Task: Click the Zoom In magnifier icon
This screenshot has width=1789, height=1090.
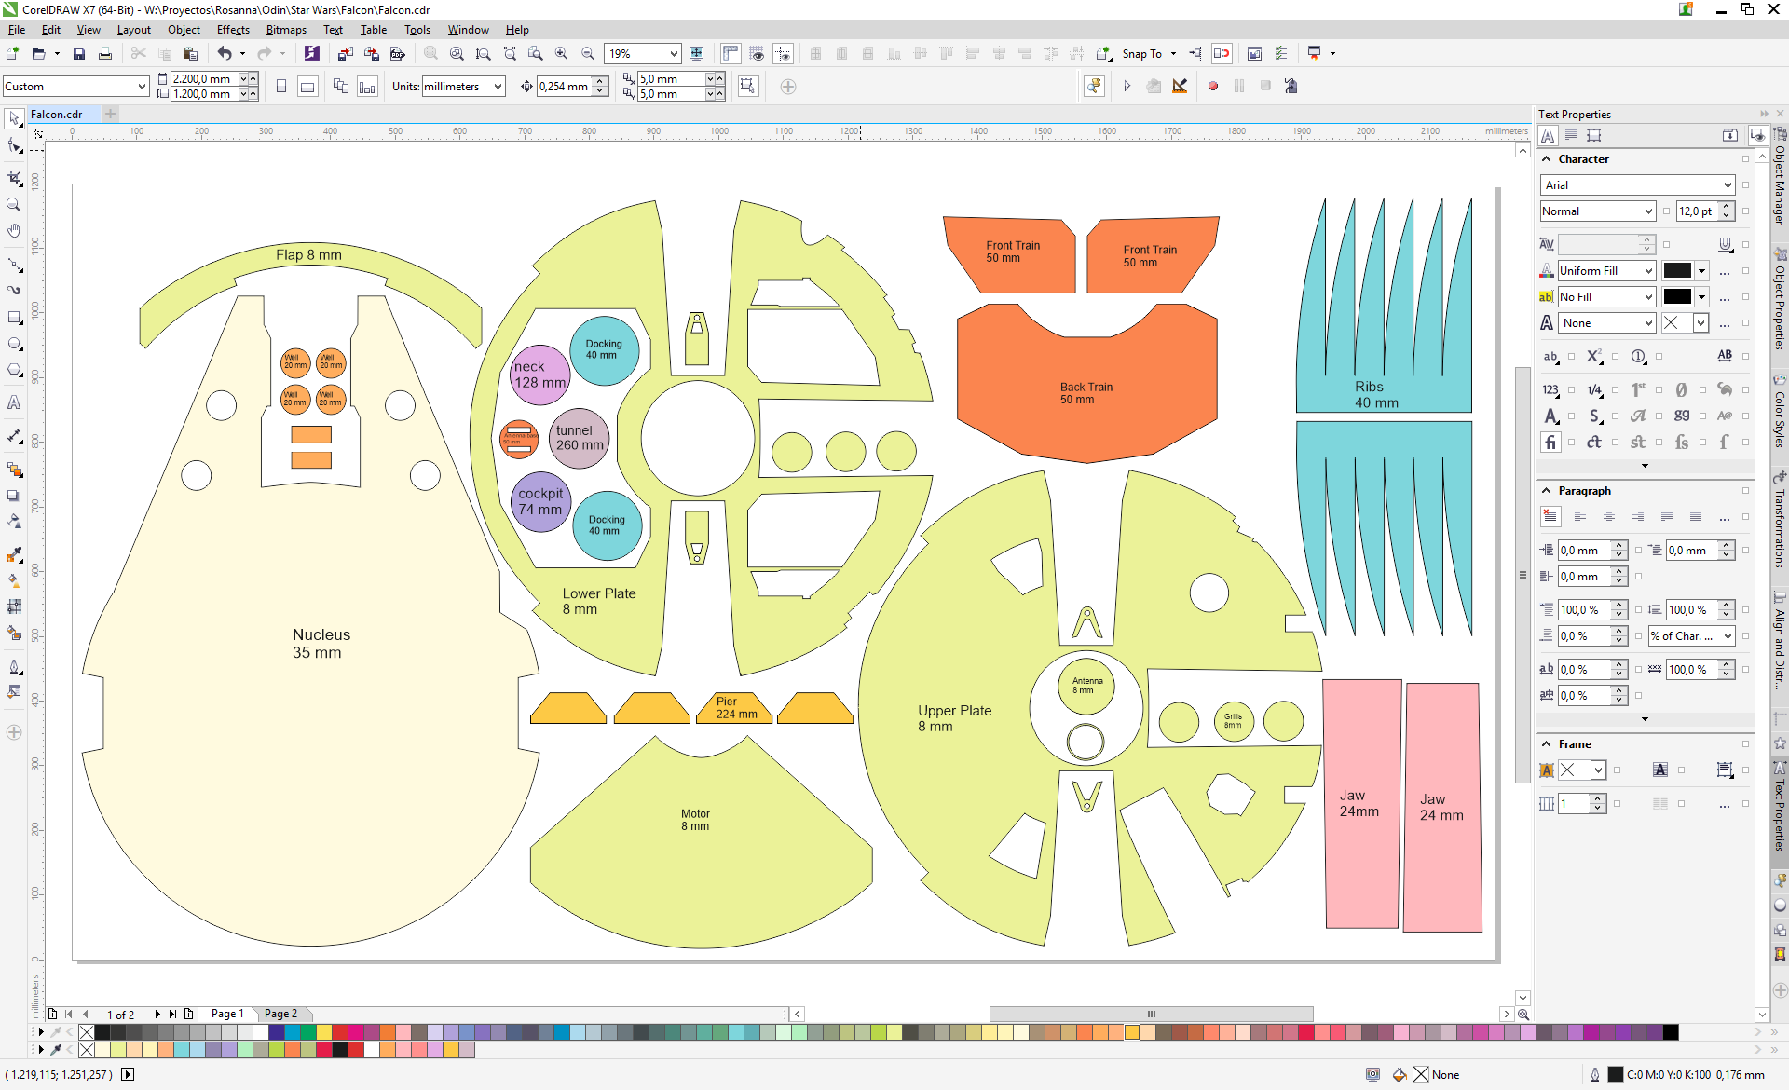Action: pyautogui.click(x=562, y=54)
